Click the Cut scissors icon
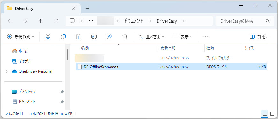The image size is (278, 119). coord(48,37)
